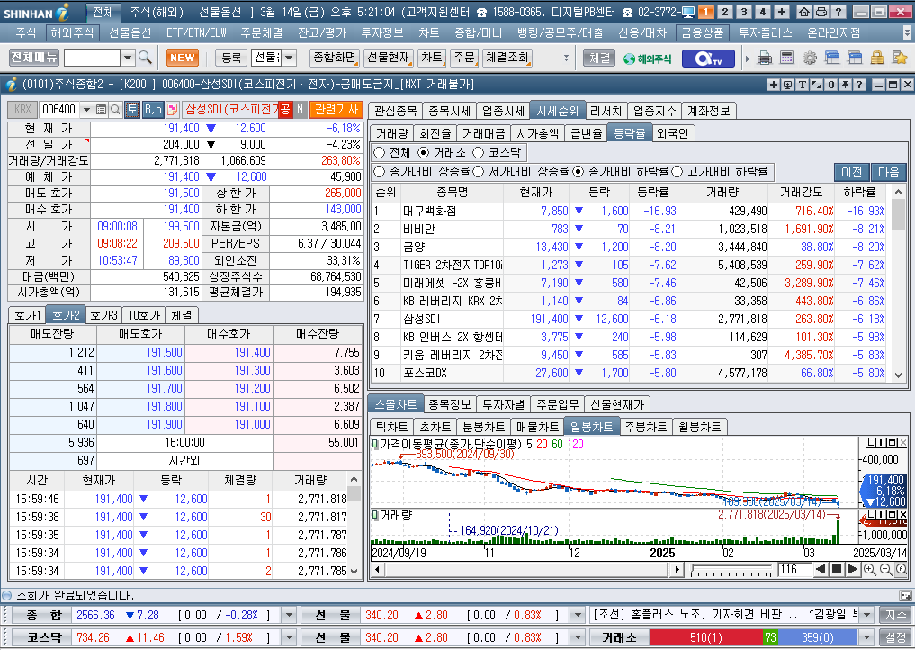Image resolution: width=915 pixels, height=650 pixels.
Task: Select screen number 2 in title bar
Action: [x=725, y=12]
